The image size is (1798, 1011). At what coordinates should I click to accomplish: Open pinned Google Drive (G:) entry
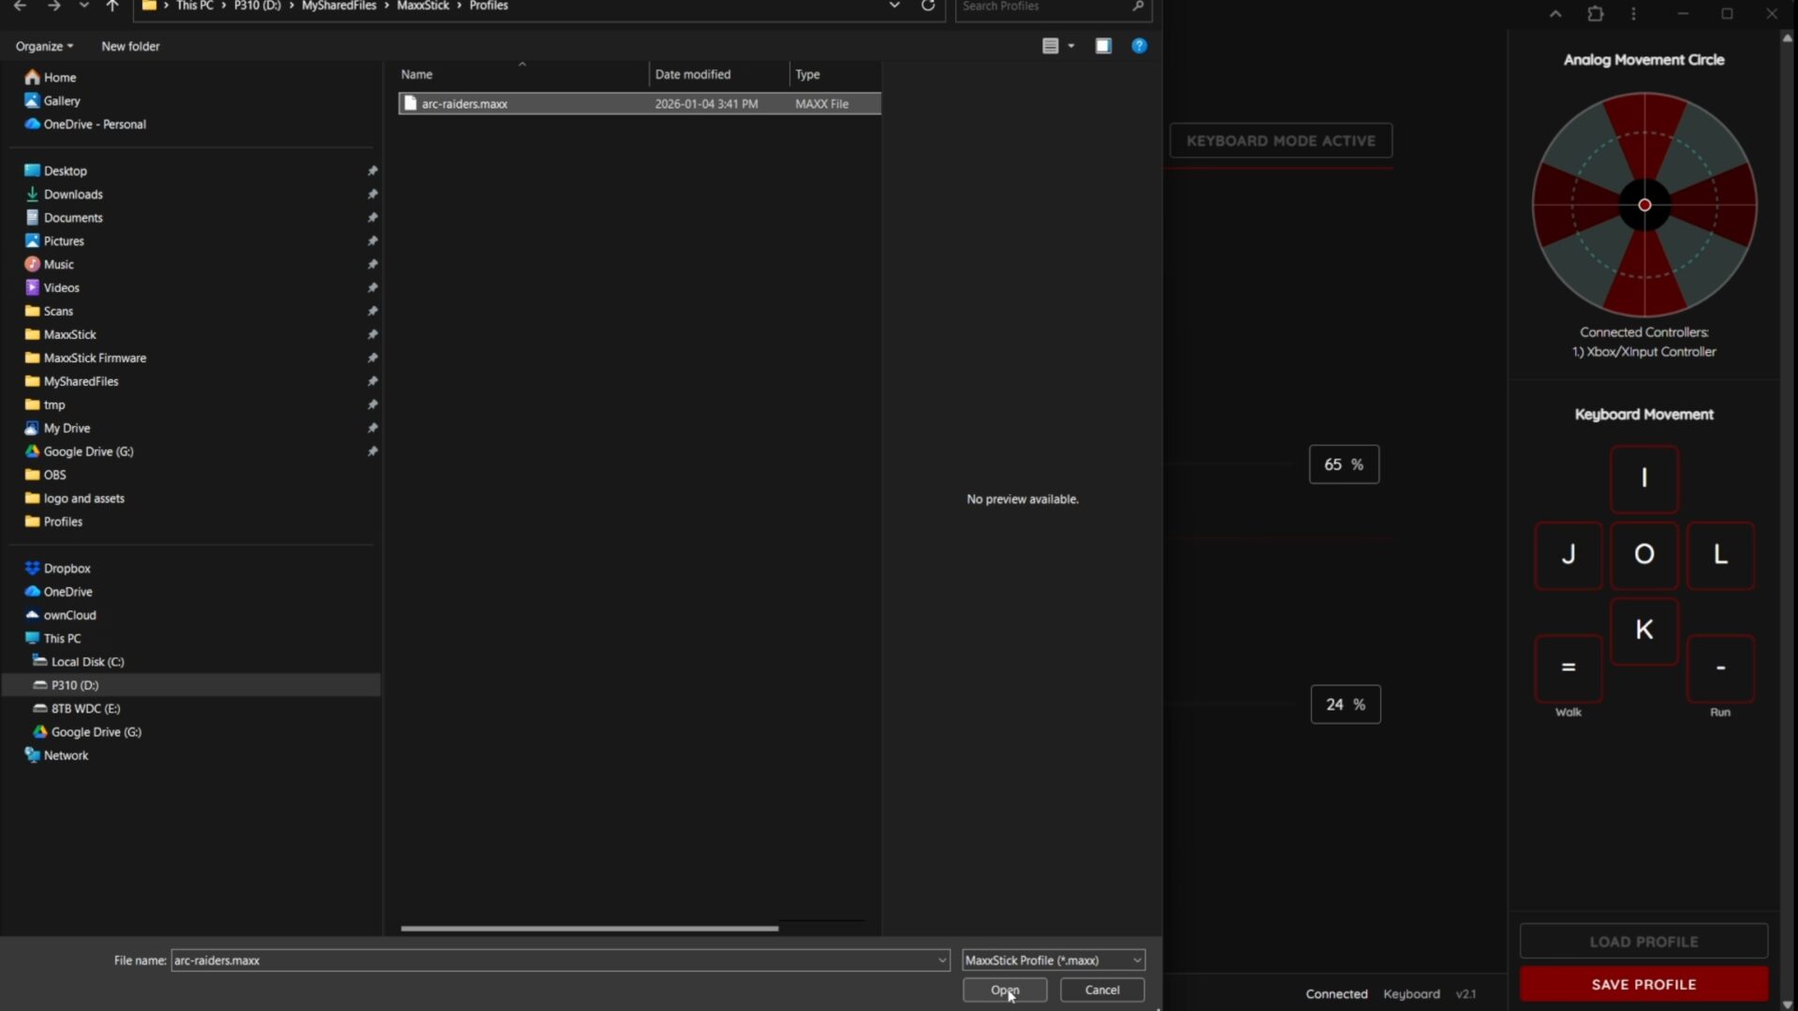79,452
